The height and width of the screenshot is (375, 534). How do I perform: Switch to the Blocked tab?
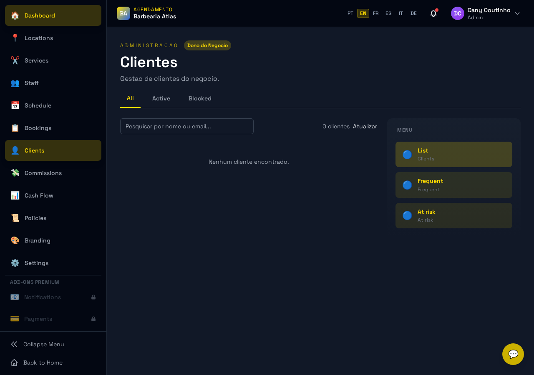pos(200,99)
